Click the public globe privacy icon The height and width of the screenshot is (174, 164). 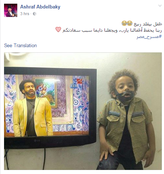(35, 14)
